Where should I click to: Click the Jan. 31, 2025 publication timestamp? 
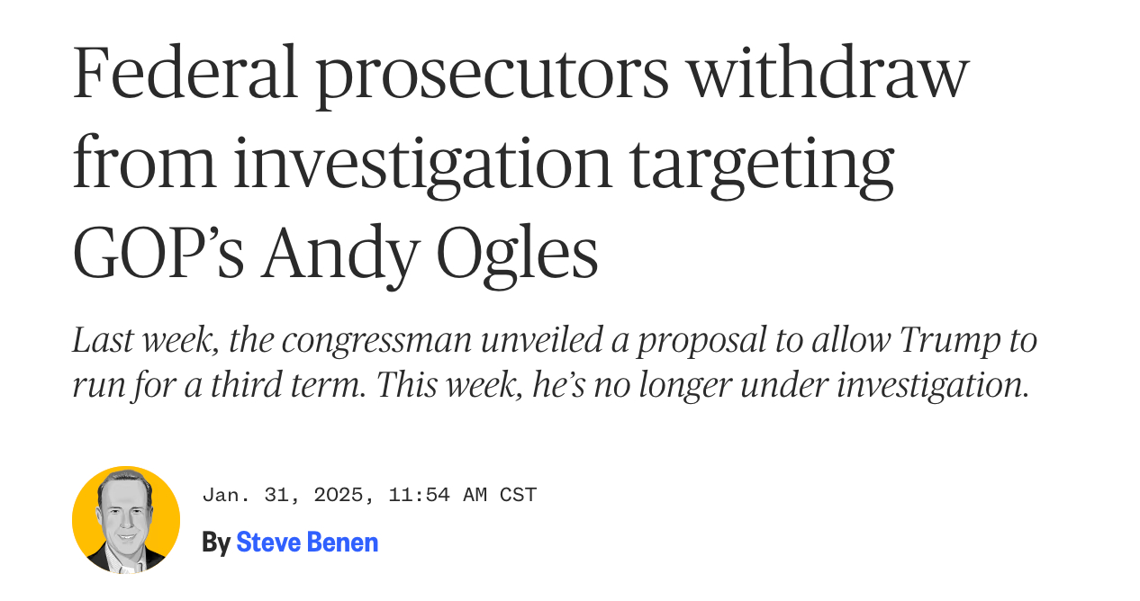click(369, 495)
